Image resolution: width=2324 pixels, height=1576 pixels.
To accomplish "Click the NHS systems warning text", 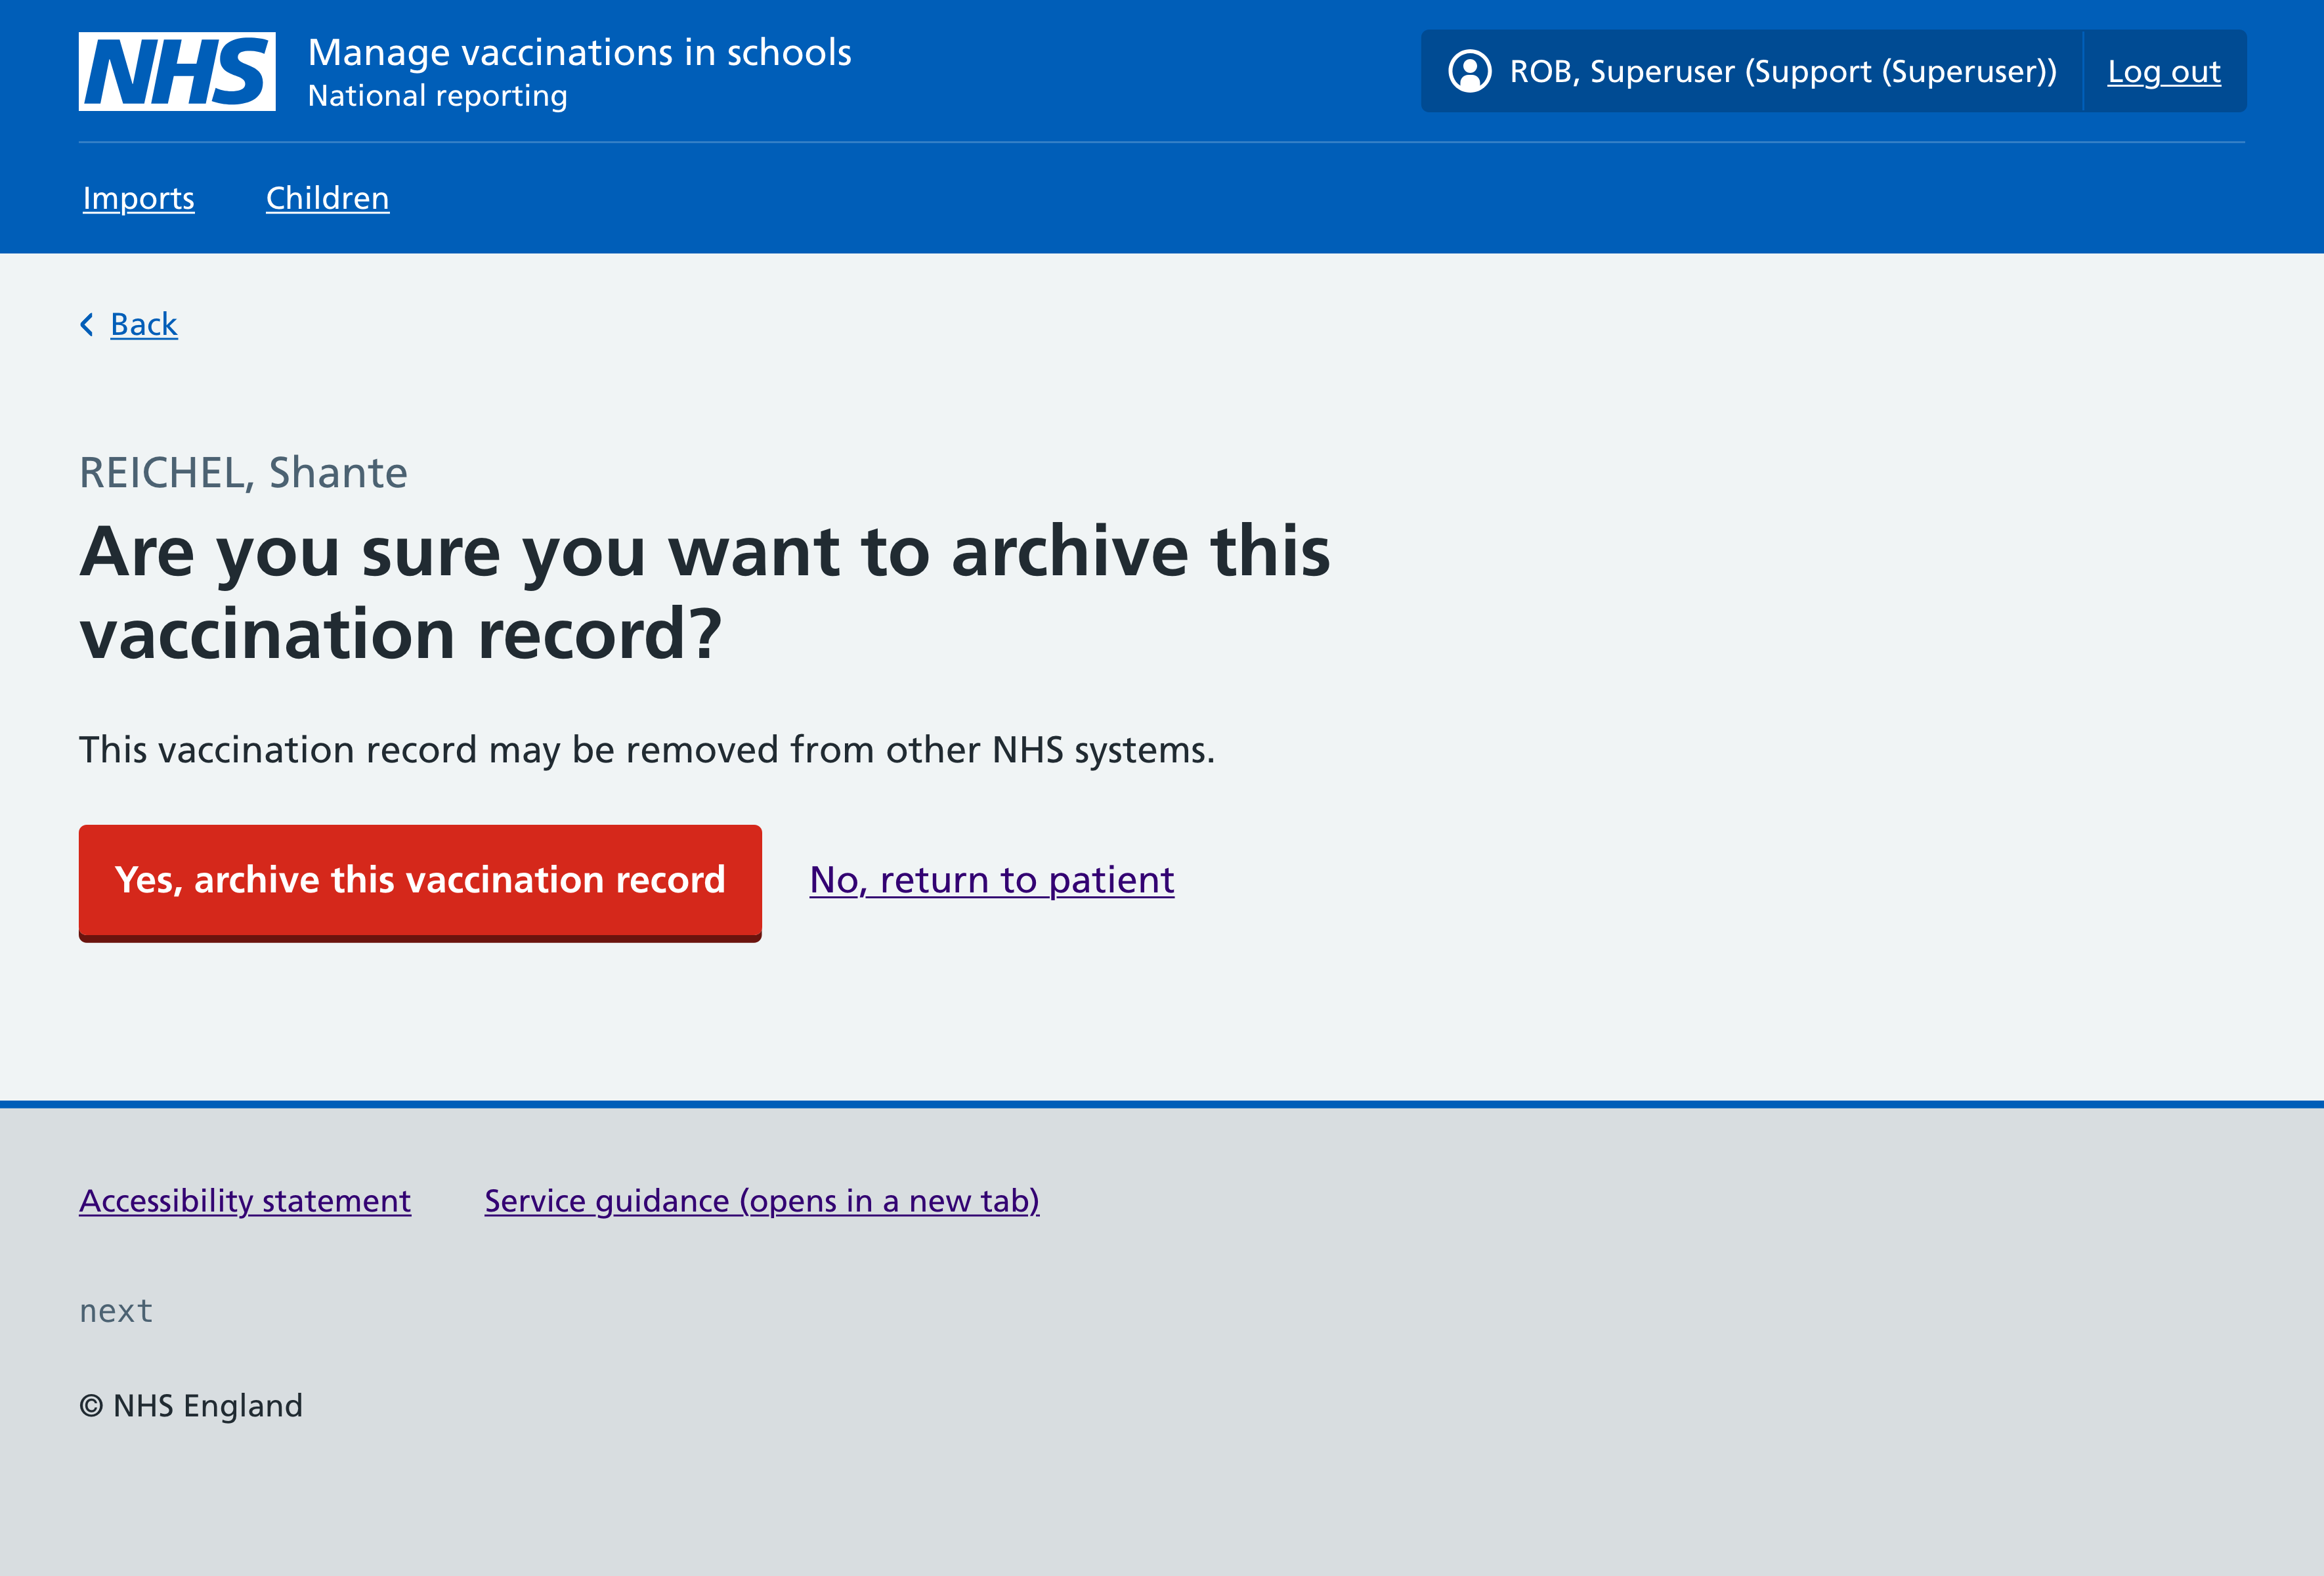I will pos(646,750).
